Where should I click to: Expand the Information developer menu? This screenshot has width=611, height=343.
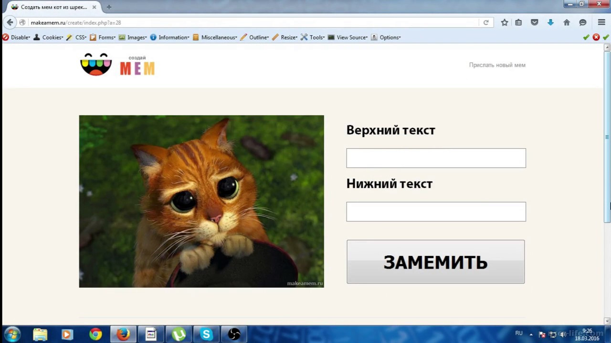tap(170, 37)
